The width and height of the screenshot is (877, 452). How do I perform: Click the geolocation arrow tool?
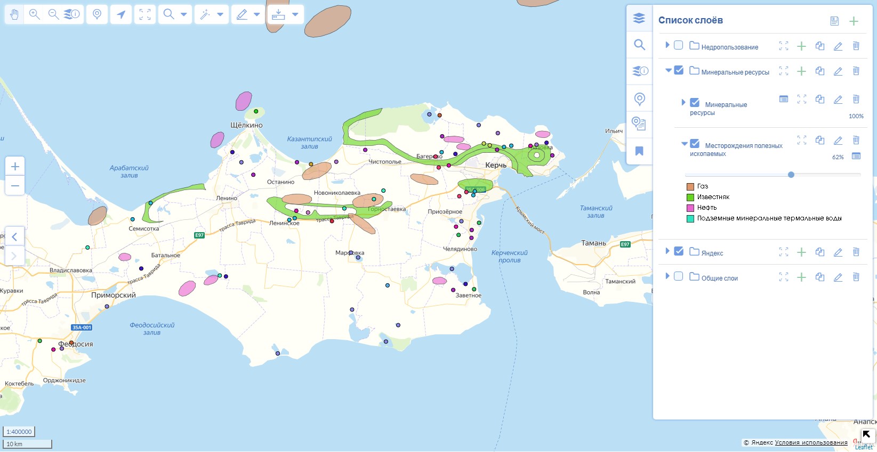(x=121, y=14)
